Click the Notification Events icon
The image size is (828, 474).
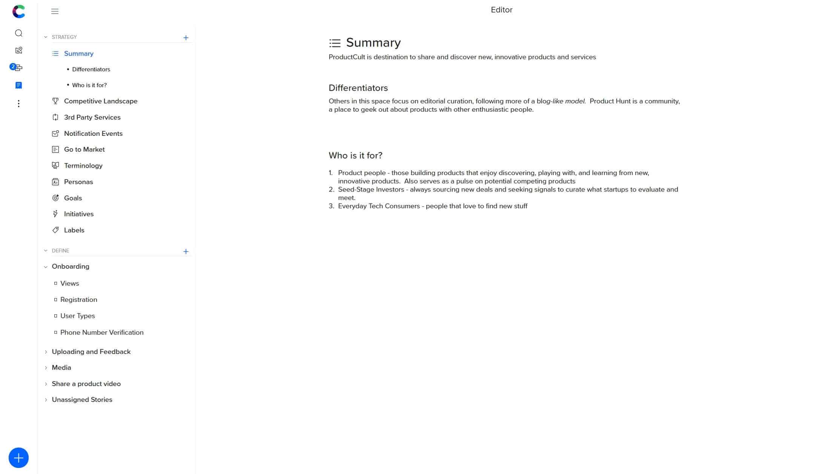tap(56, 133)
